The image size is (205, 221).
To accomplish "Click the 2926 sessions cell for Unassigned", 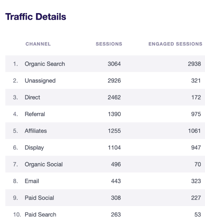I will pyautogui.click(x=114, y=81).
